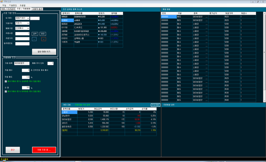Viewport: 266px width, 162px height.
Task: Click the 잔고조회 balance inquiry button
Action: [155, 105]
